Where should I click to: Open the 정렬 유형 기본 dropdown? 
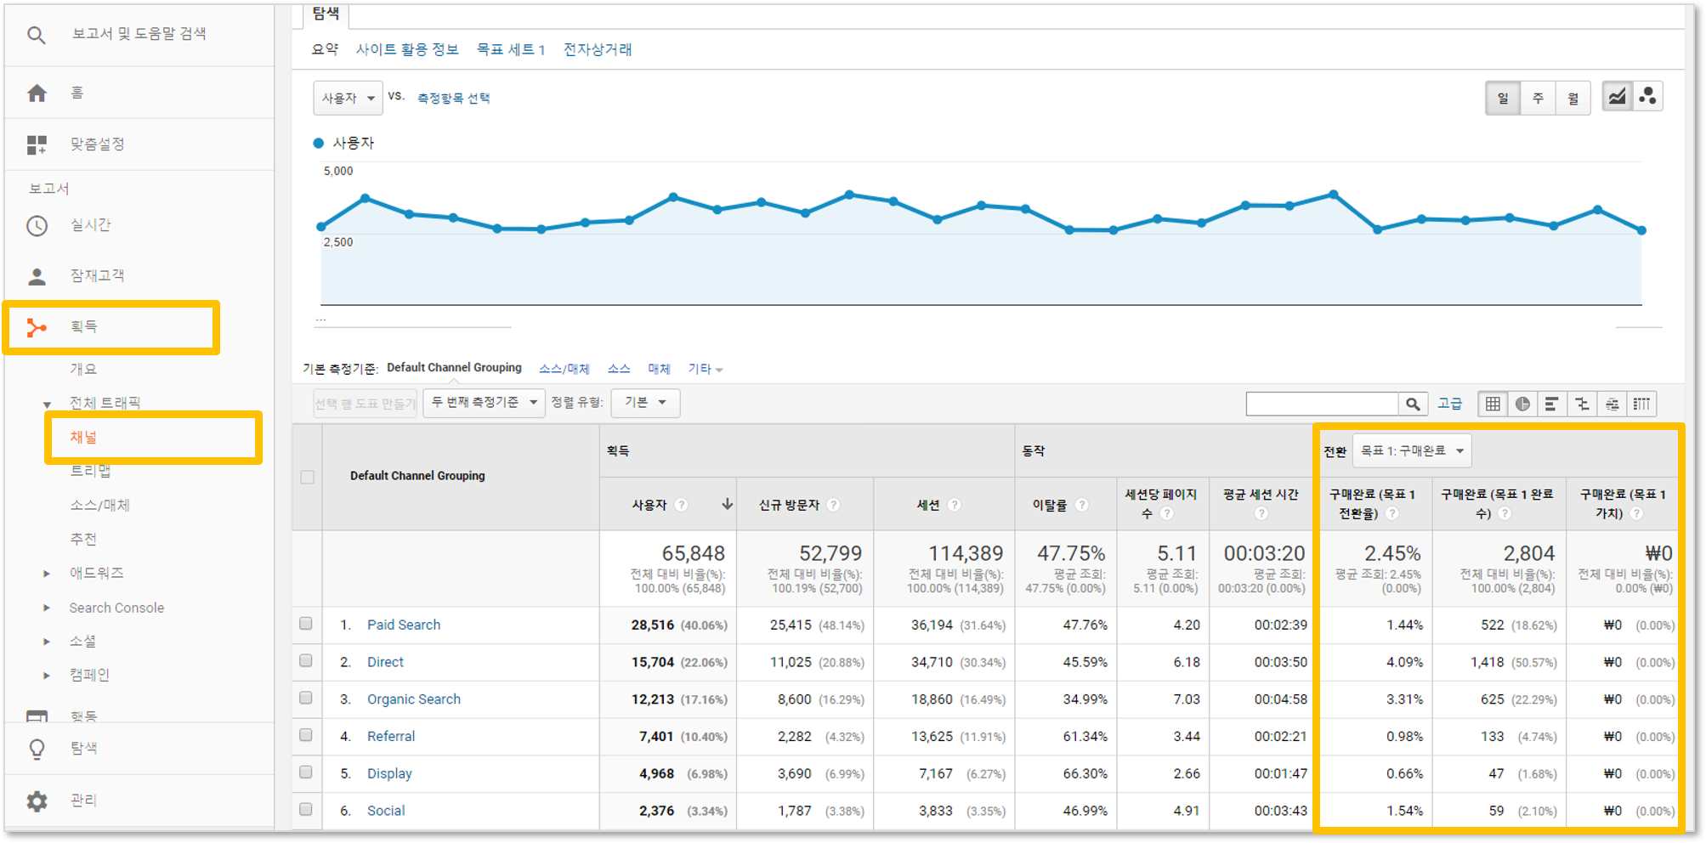coord(644,403)
